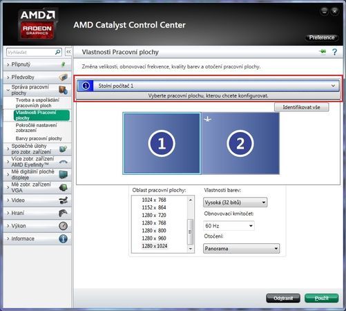
Task: Click the AMD Radeon Graphics logo
Action: point(37,24)
